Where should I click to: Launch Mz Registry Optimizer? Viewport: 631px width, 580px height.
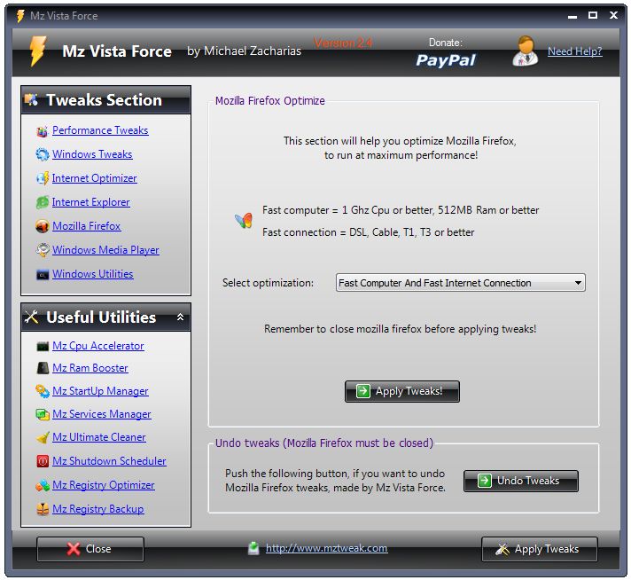tap(104, 485)
